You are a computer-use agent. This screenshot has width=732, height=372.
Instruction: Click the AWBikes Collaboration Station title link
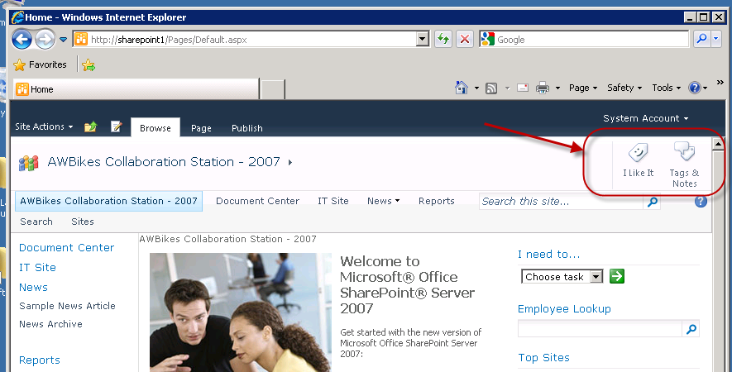[164, 162]
